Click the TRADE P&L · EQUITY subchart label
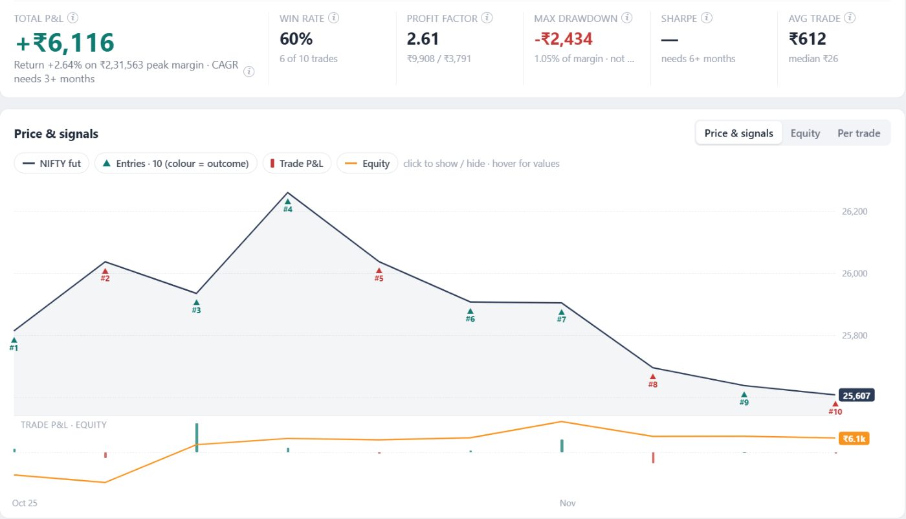 63,425
